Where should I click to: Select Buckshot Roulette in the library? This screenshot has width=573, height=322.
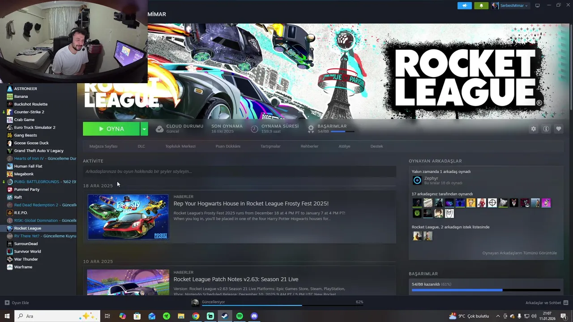pyautogui.click(x=30, y=104)
